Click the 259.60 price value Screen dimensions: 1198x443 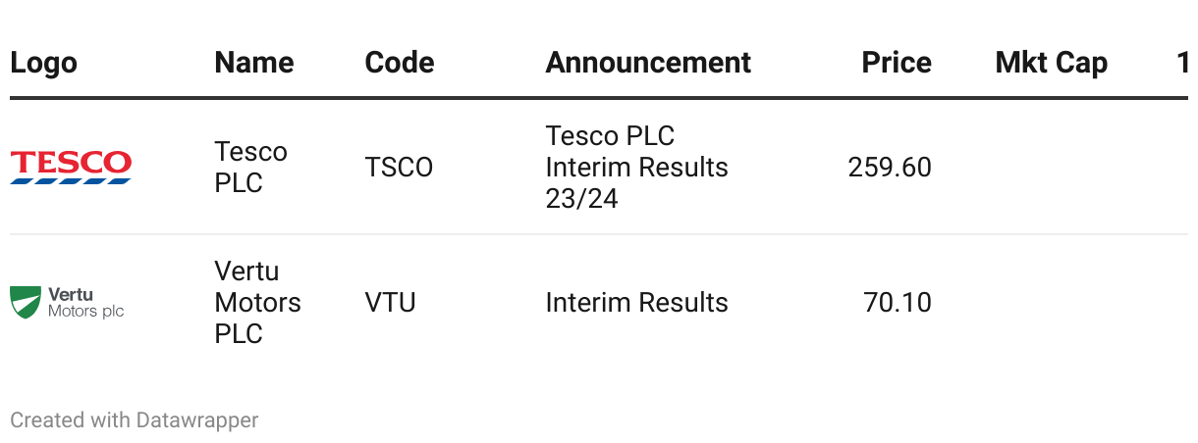tap(890, 168)
